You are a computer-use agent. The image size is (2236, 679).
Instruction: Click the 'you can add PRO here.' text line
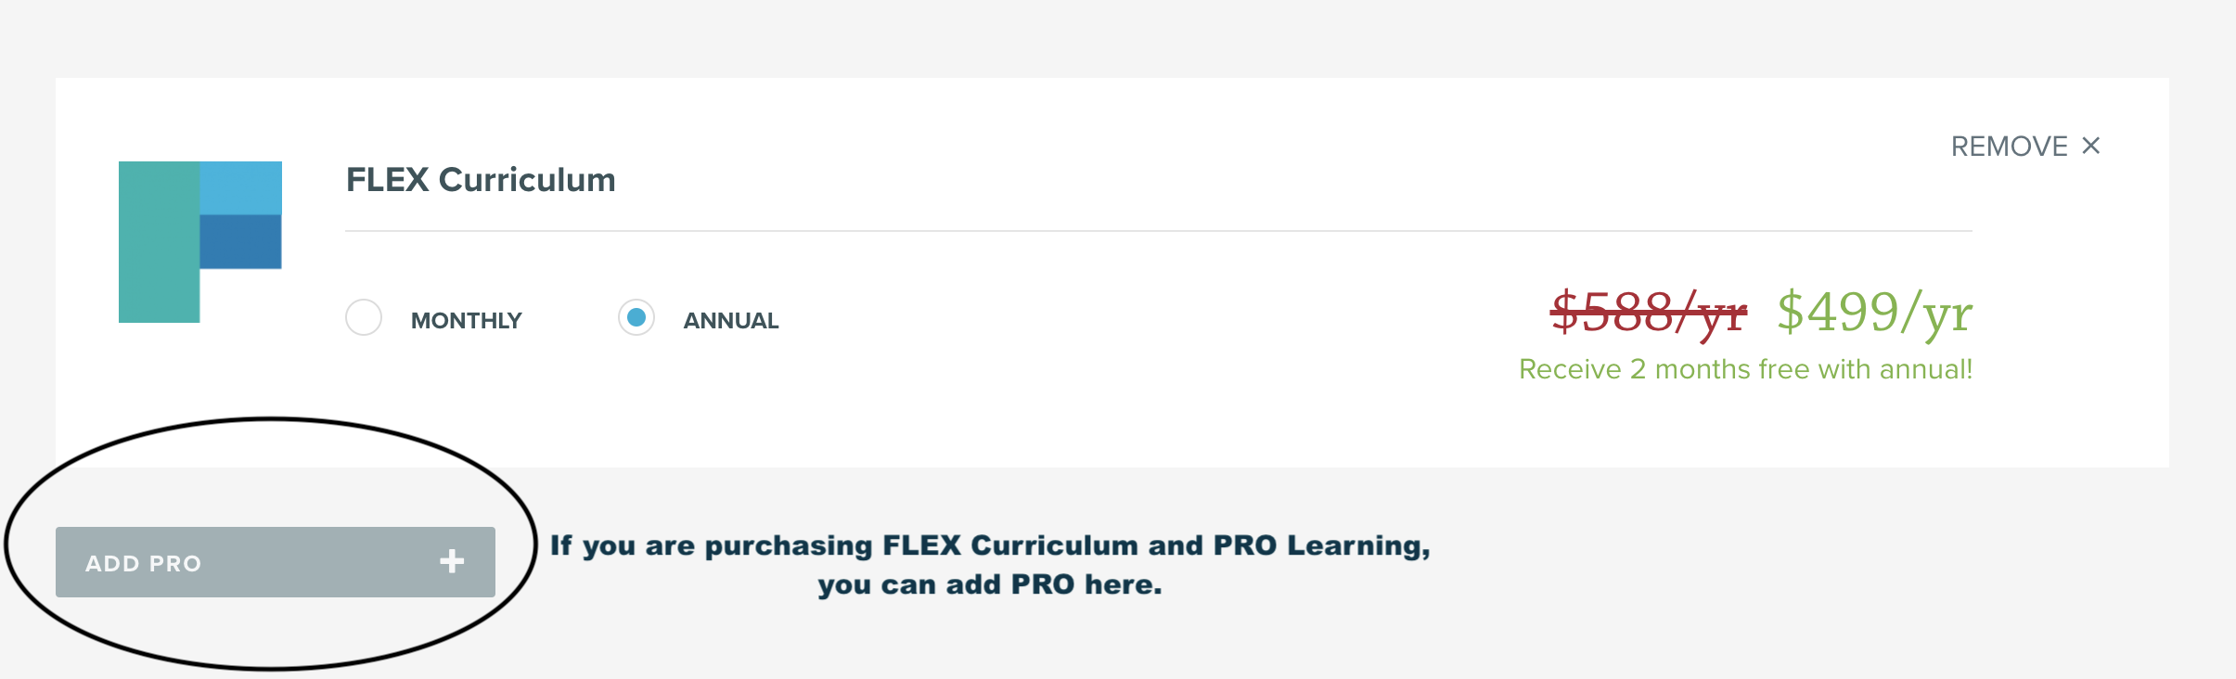(990, 585)
